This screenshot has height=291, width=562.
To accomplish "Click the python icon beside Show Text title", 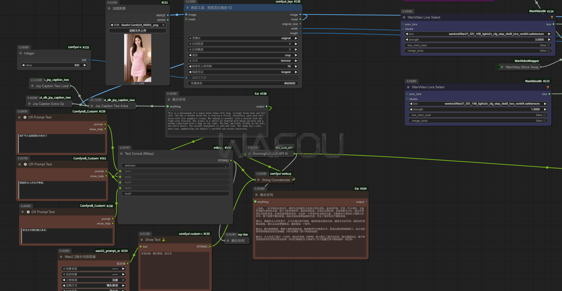I will (164, 240).
